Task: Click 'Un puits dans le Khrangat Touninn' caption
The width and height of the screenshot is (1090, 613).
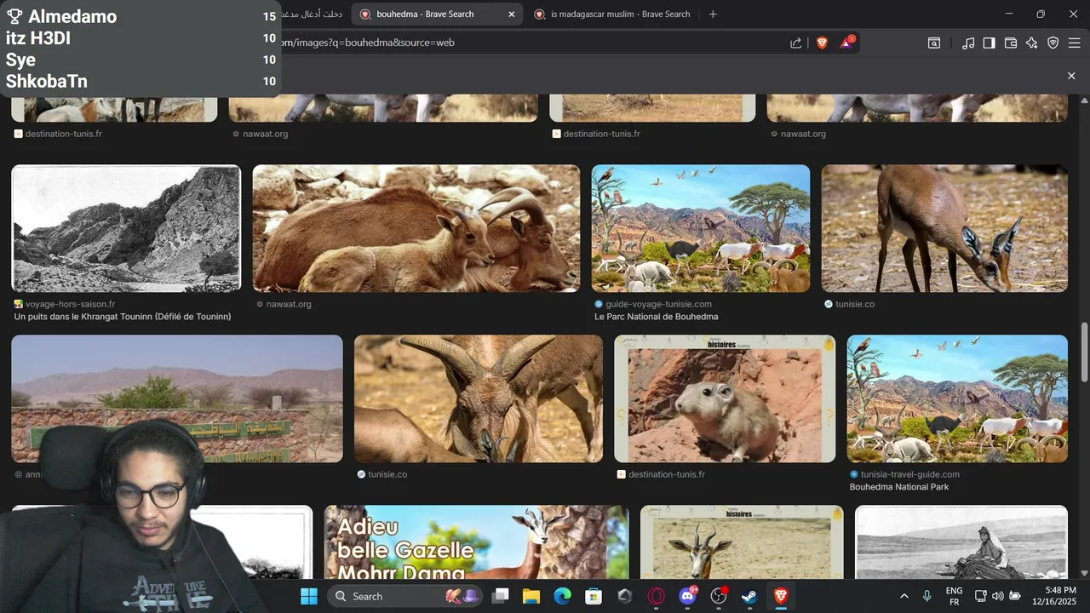Action: coord(123,317)
